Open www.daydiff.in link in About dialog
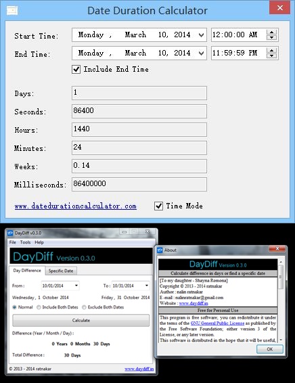295x383 pixels. pyautogui.click(x=194, y=303)
